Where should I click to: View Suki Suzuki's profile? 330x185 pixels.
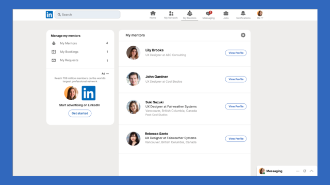pyautogui.click(x=236, y=106)
